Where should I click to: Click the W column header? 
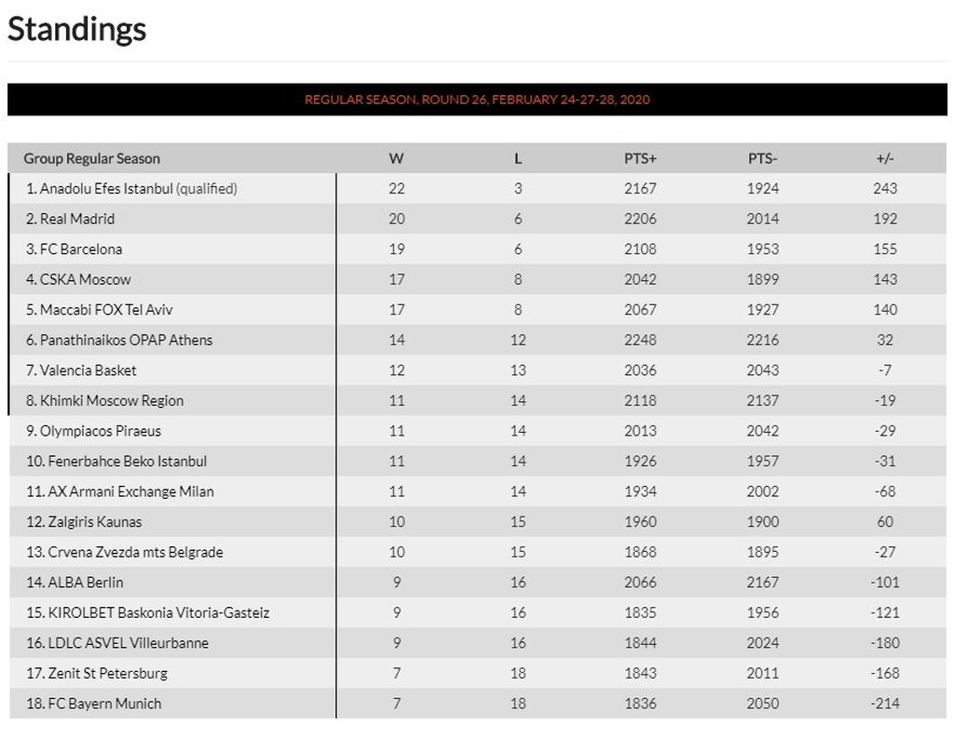pos(397,158)
